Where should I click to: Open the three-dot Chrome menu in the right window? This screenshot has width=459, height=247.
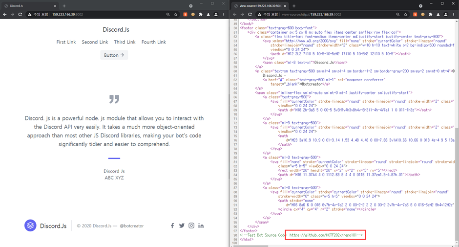454,14
